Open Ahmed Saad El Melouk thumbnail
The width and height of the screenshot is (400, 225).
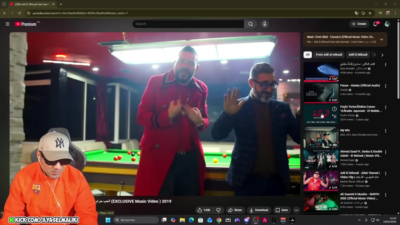click(321, 159)
